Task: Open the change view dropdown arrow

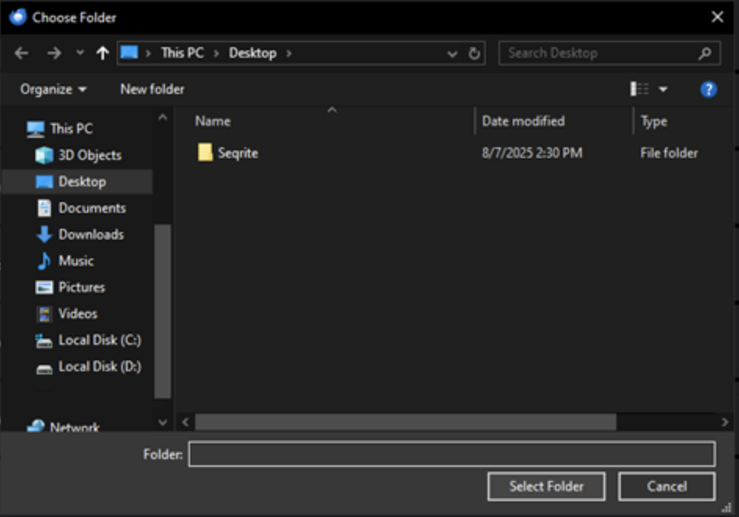Action: click(661, 89)
